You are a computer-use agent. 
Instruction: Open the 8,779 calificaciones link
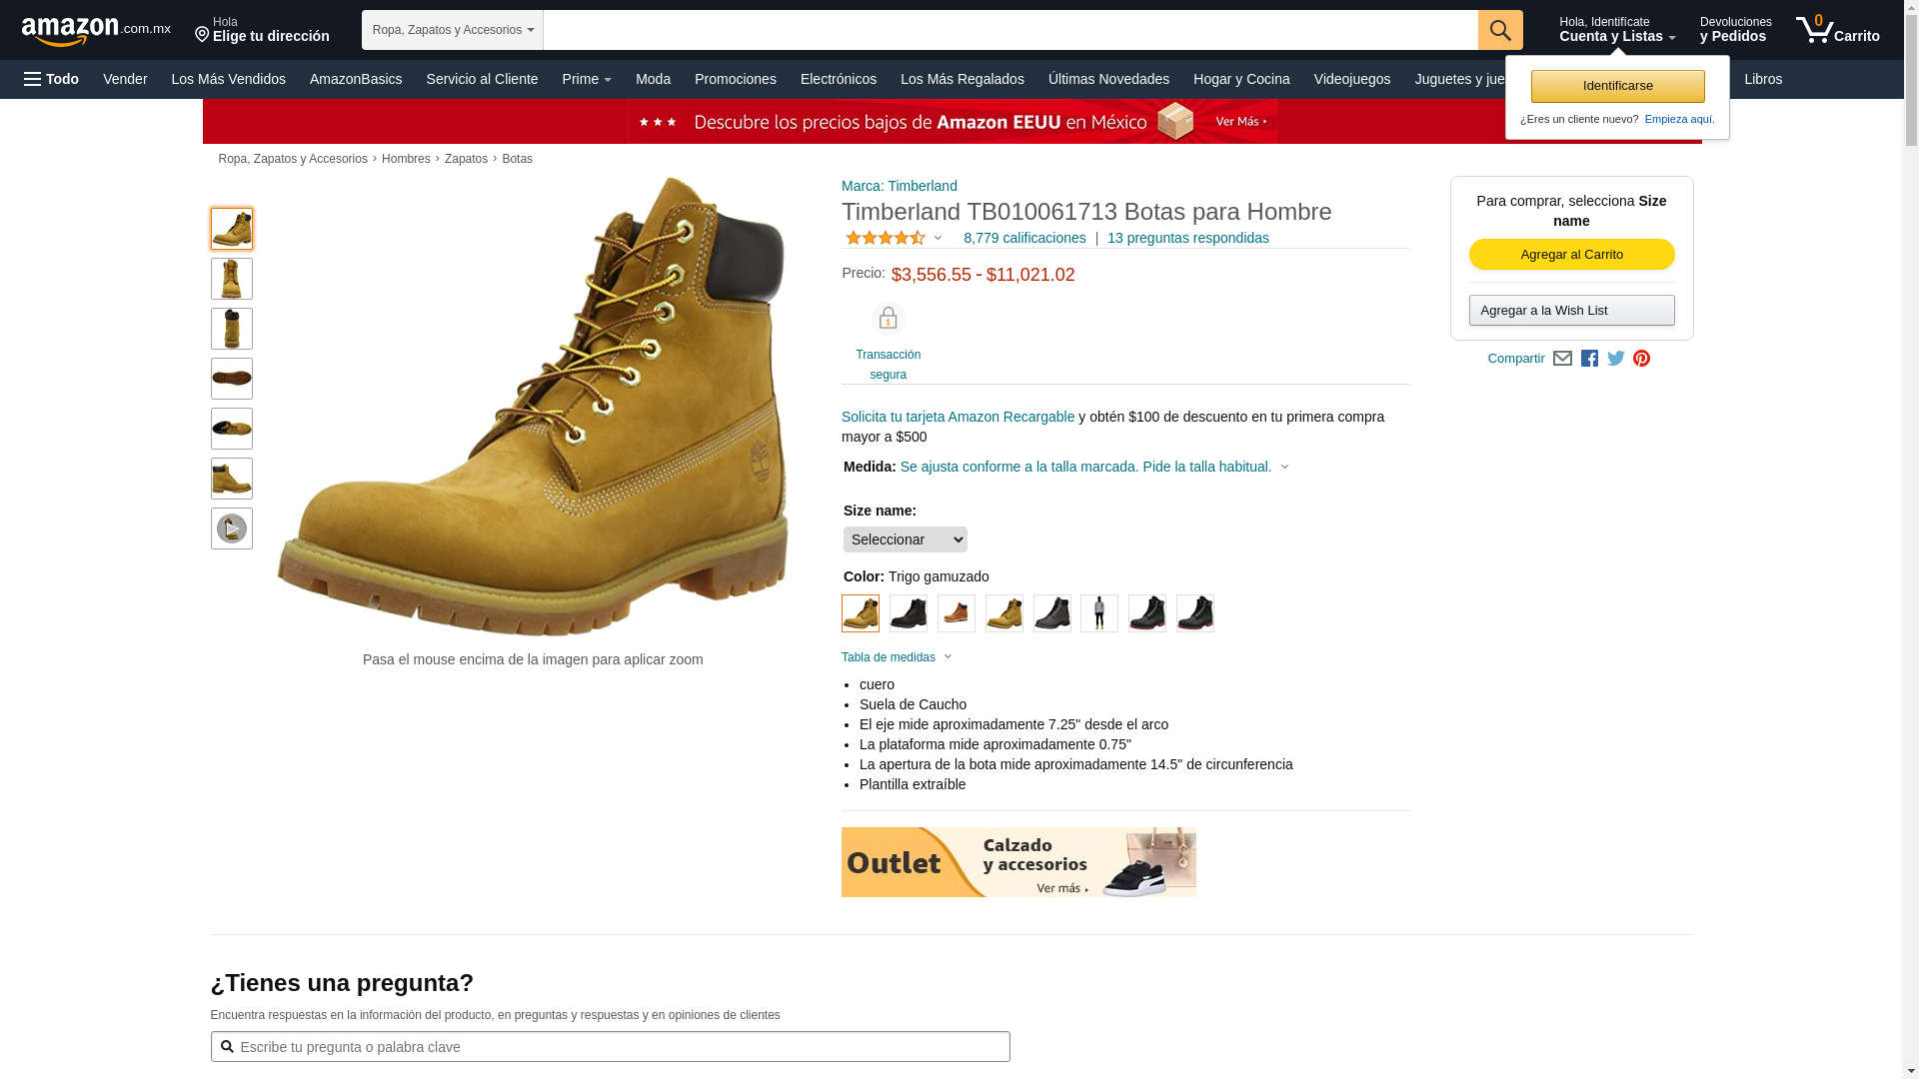(x=1024, y=238)
